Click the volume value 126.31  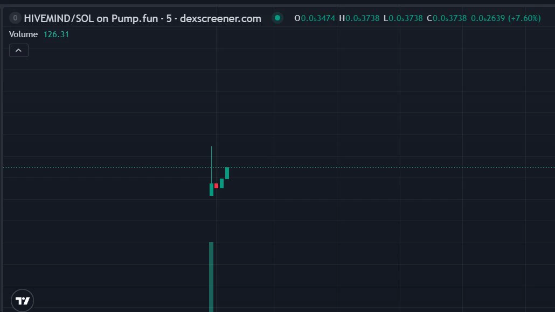(x=56, y=34)
